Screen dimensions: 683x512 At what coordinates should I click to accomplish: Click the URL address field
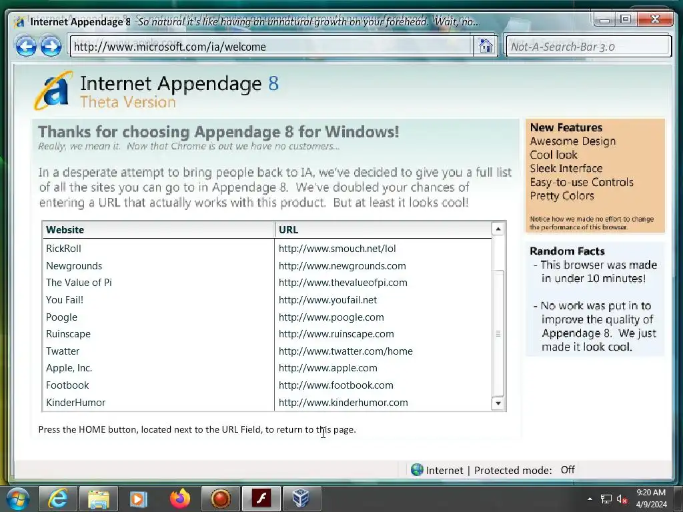tap(272, 47)
